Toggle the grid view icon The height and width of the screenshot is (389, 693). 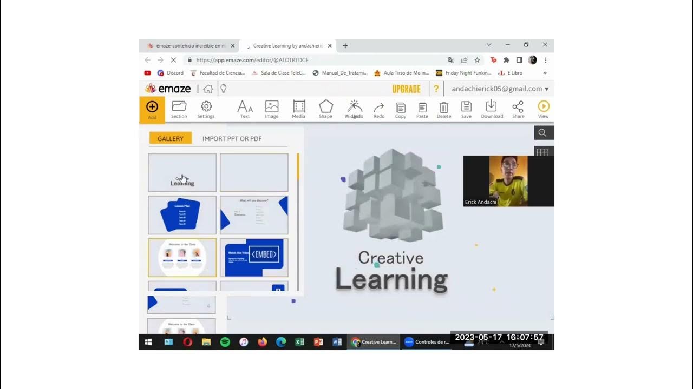coord(542,152)
